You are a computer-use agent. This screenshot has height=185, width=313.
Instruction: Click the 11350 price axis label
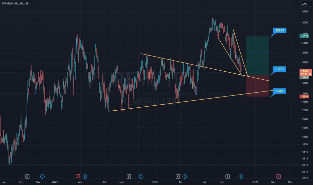pos(304,144)
